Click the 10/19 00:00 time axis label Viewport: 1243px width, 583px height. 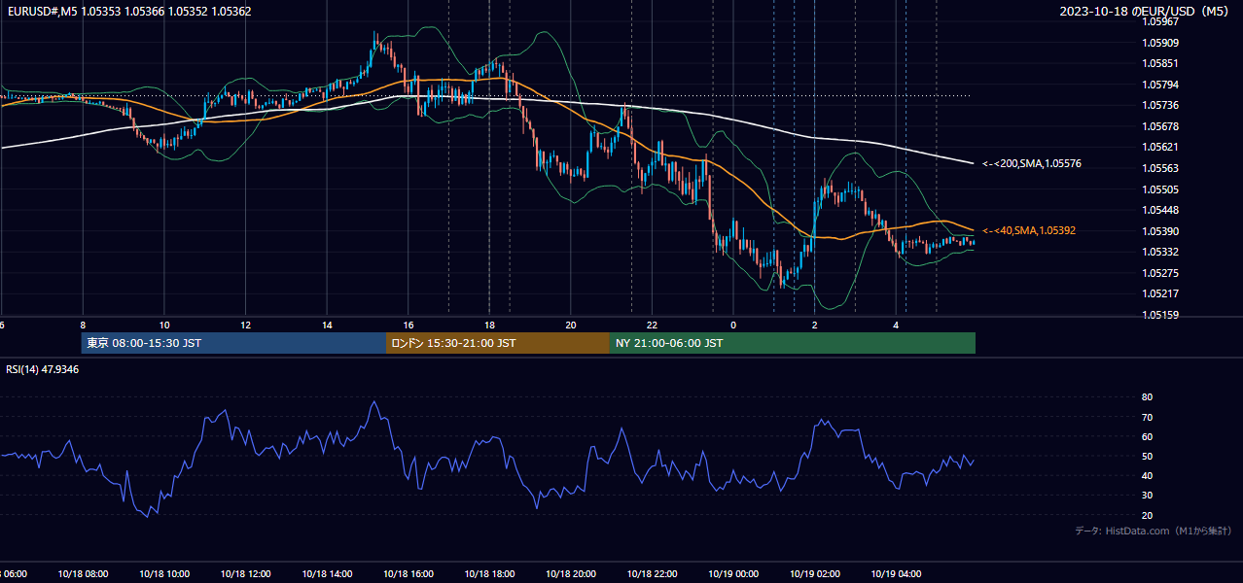pyautogui.click(x=733, y=574)
